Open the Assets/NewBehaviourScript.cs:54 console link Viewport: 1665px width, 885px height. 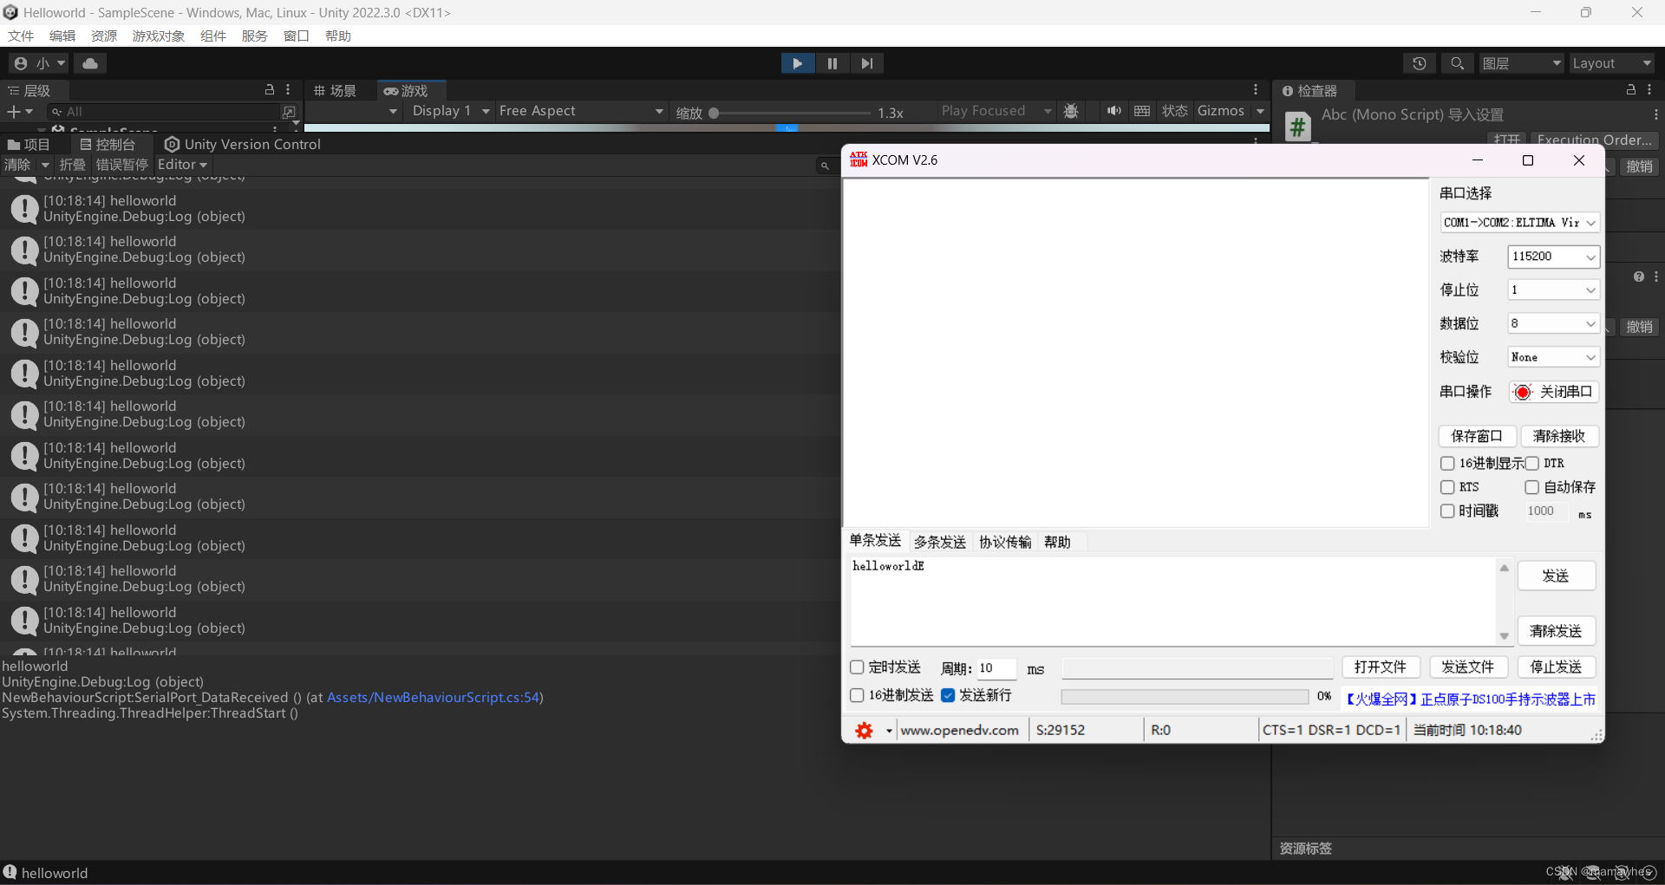434,697
